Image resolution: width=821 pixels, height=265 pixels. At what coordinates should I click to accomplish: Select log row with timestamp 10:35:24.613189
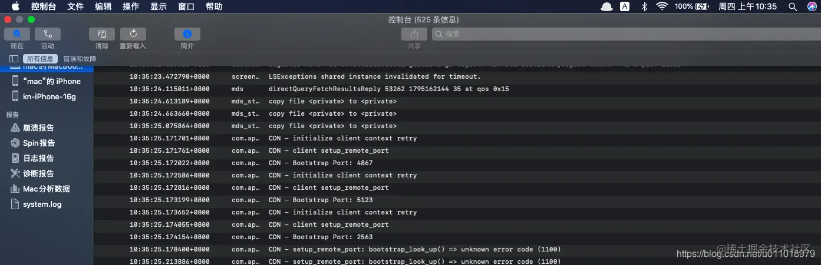click(x=457, y=101)
